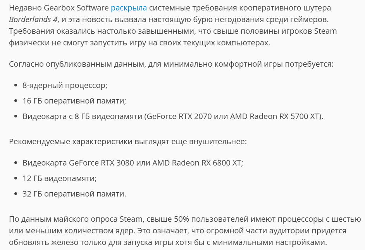This screenshot has height=250, width=365.
Task: Click the italic "Borderlands 4" game title
Action: 33,19
